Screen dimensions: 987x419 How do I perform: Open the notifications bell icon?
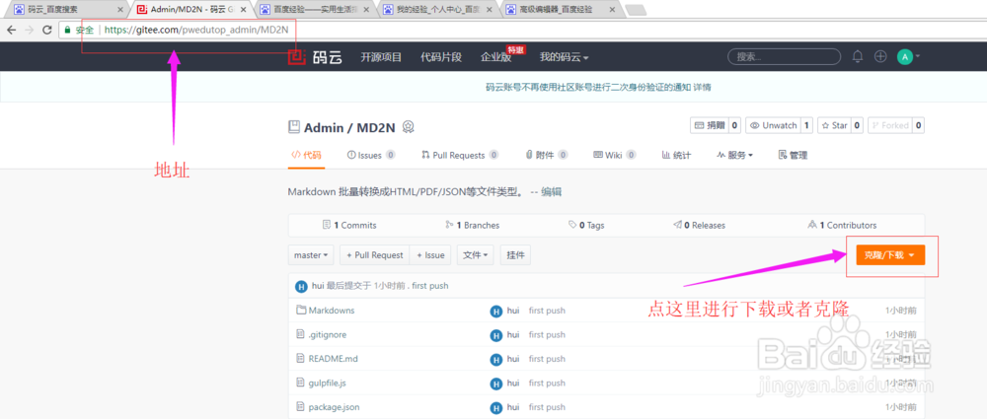click(x=858, y=56)
